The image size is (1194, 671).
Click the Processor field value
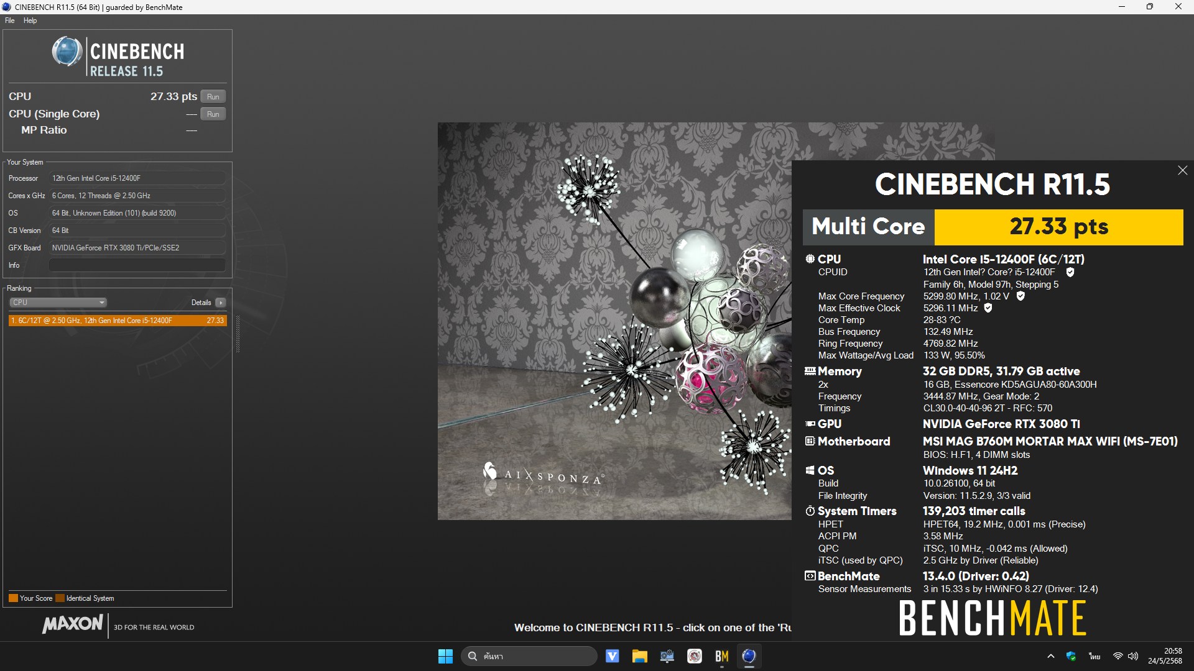[137, 178]
